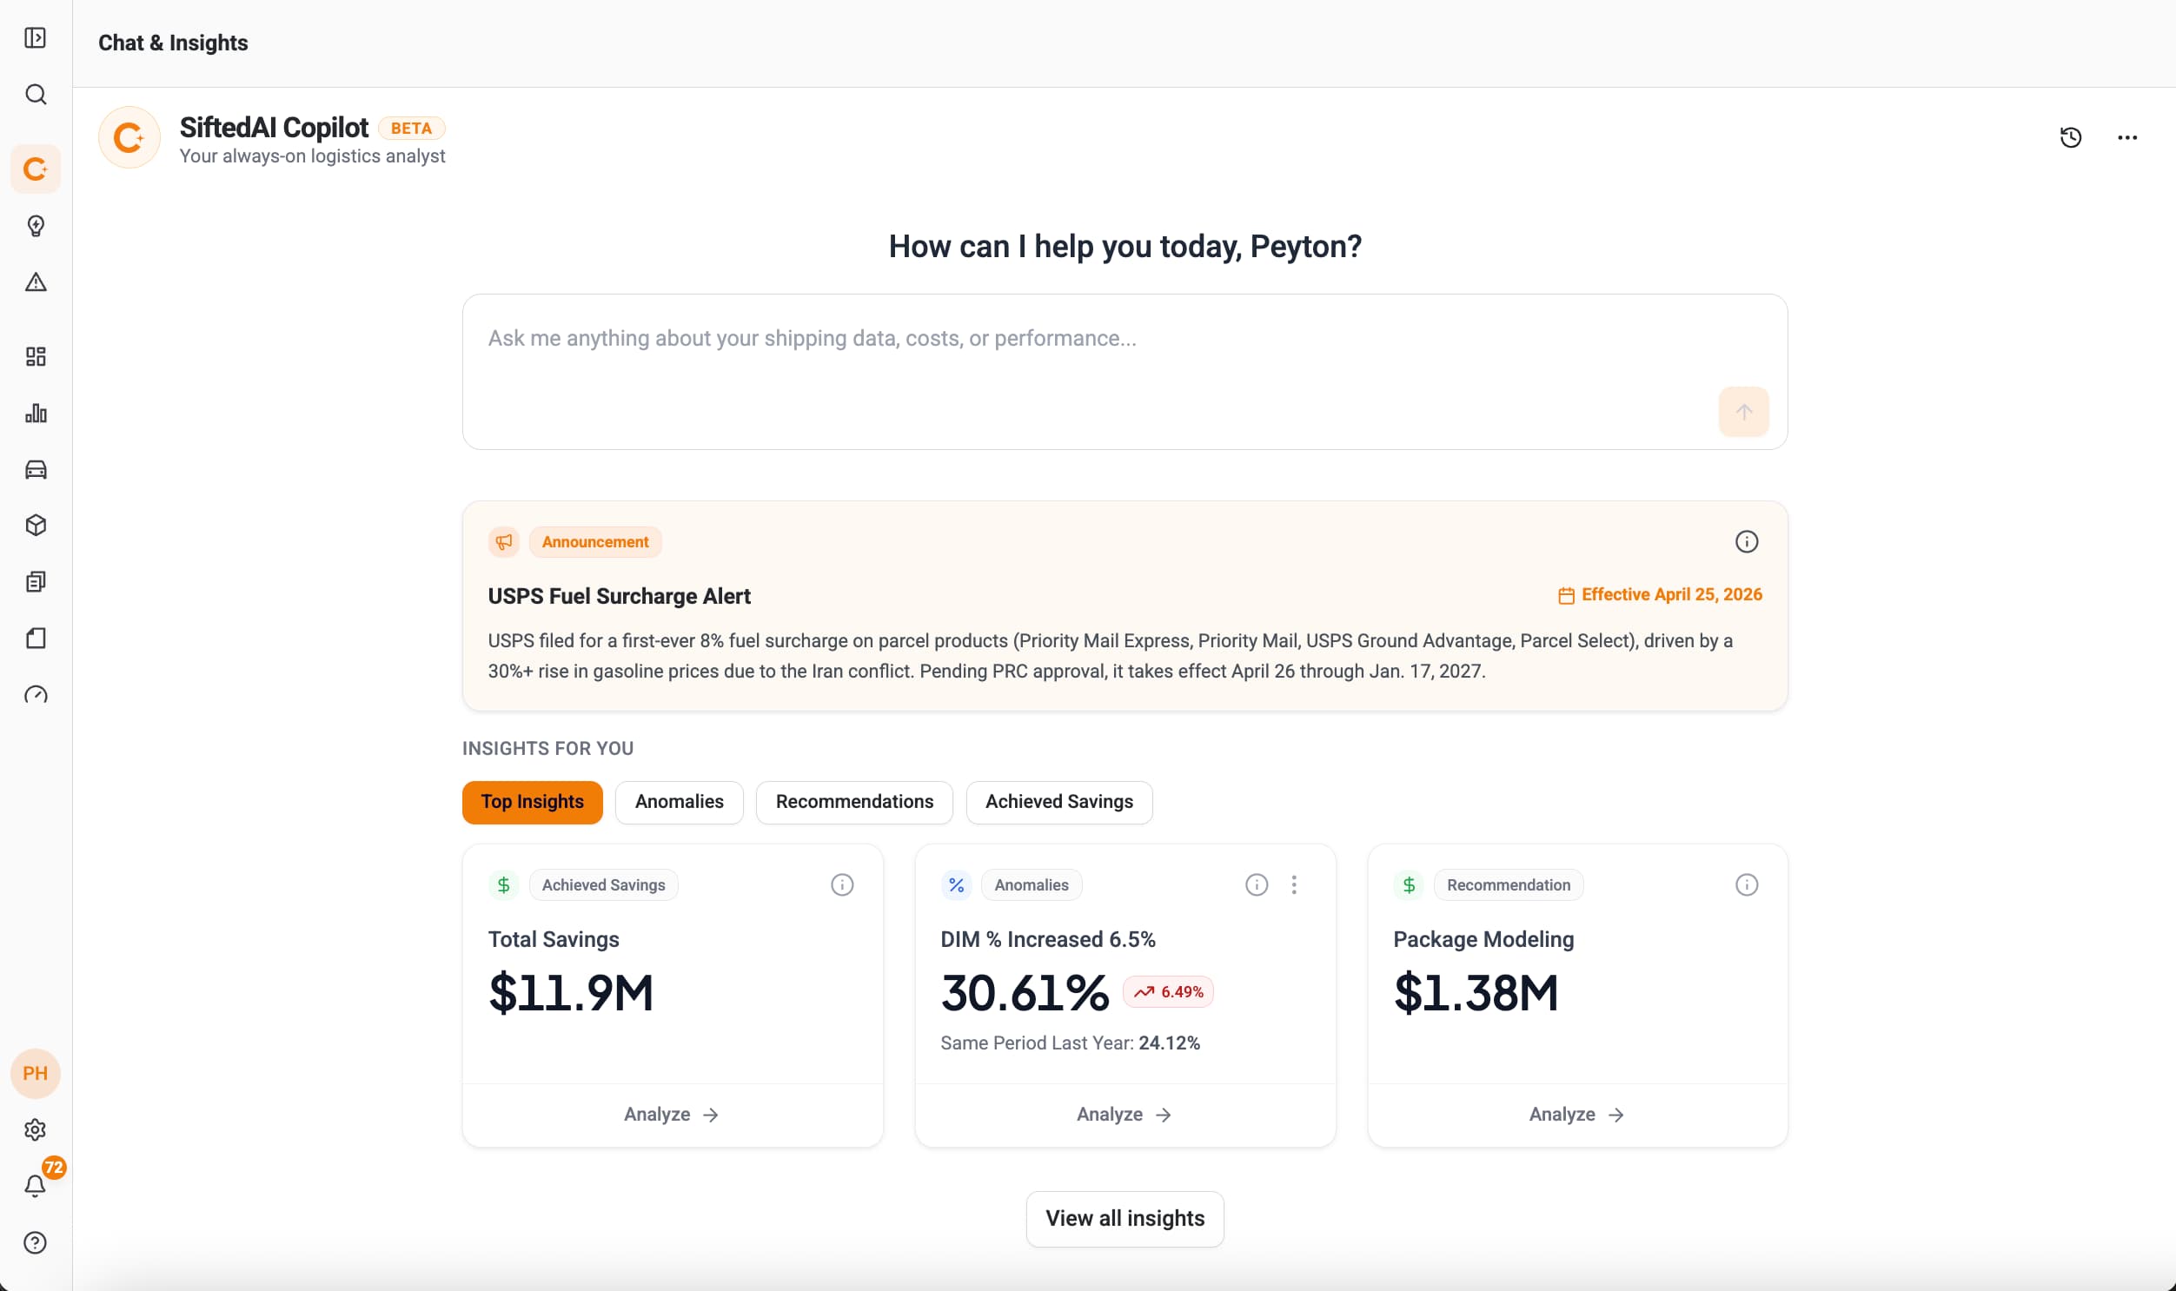Open chat history clock icon
The width and height of the screenshot is (2176, 1291).
2070,137
